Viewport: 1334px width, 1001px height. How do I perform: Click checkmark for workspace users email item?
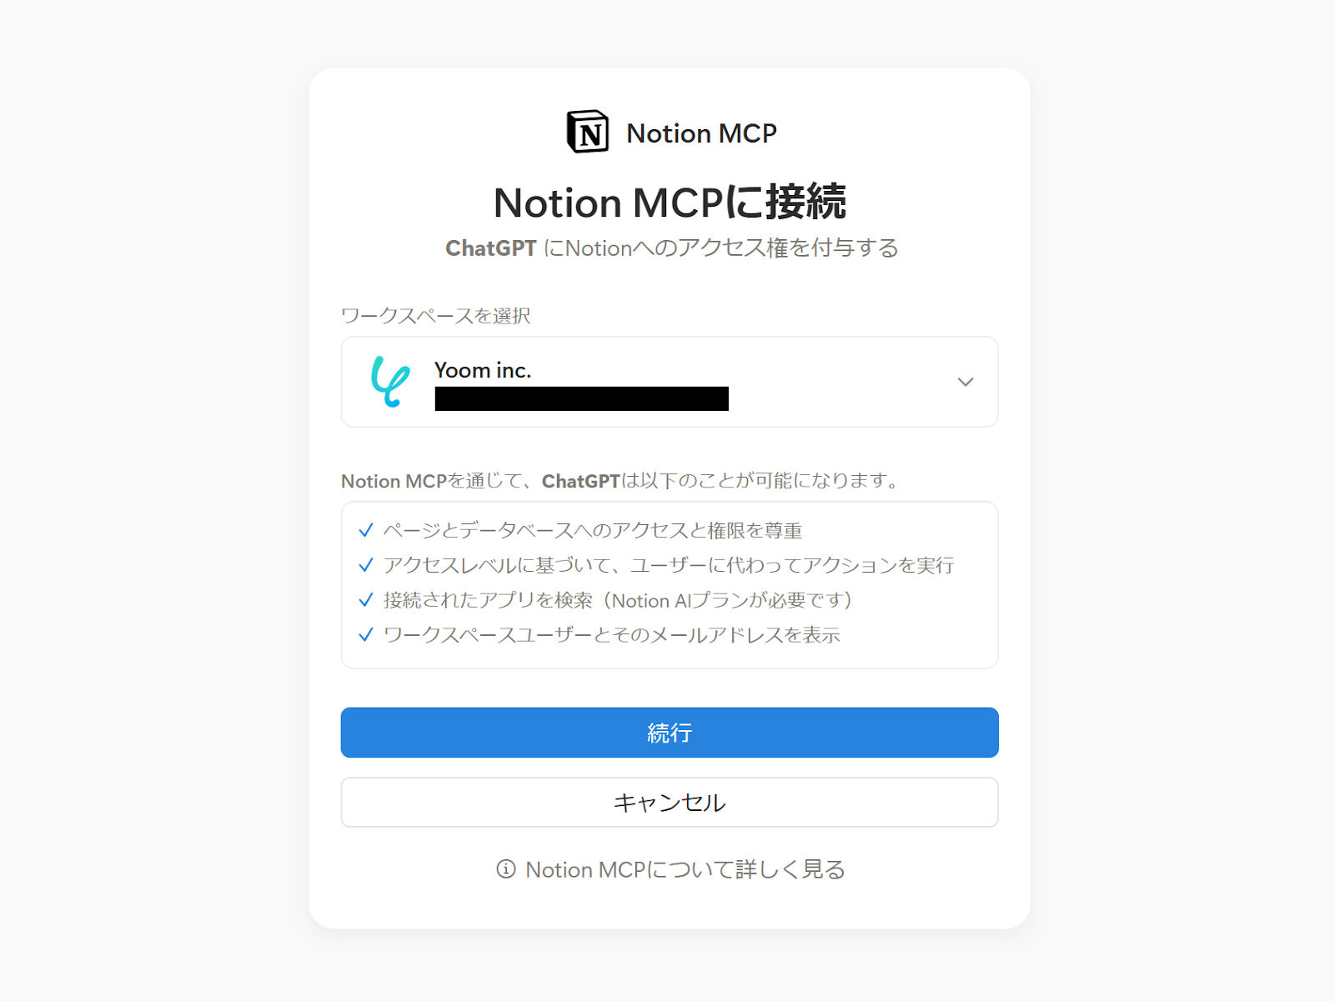click(x=365, y=635)
